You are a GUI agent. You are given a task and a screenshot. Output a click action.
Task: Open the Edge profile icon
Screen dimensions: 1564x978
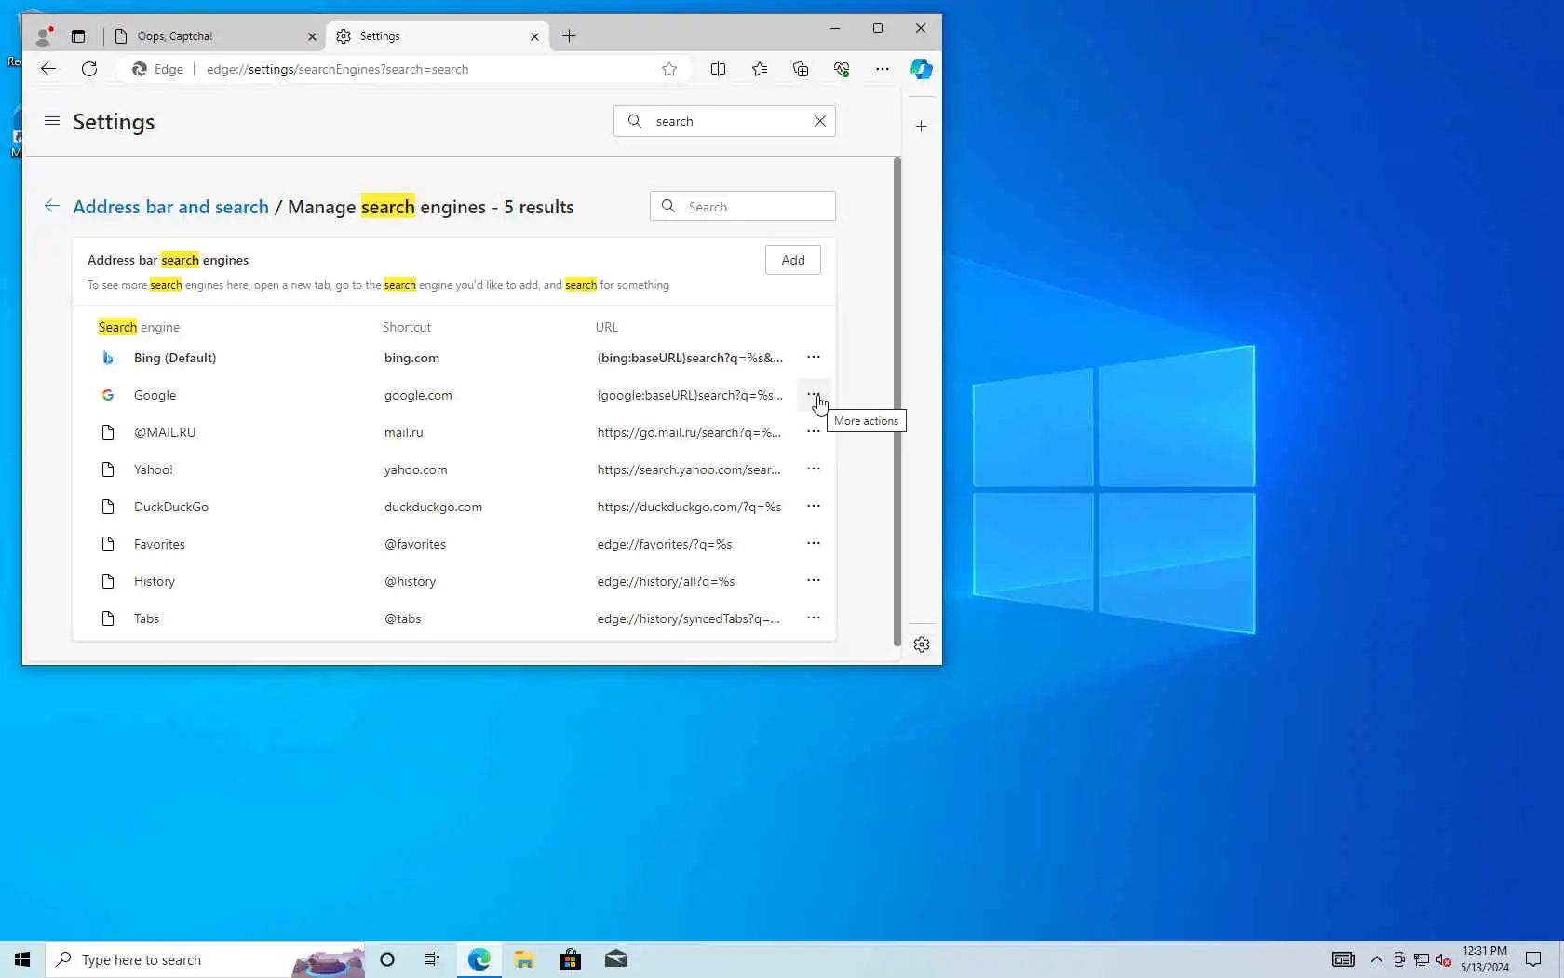click(x=43, y=36)
